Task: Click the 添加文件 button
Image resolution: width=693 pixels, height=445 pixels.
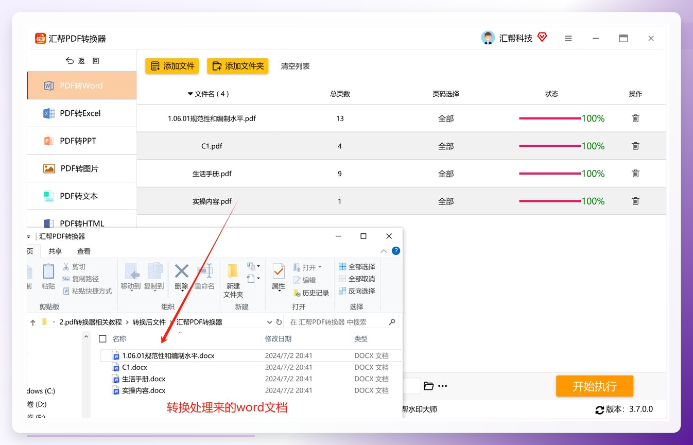Action: pyautogui.click(x=172, y=66)
